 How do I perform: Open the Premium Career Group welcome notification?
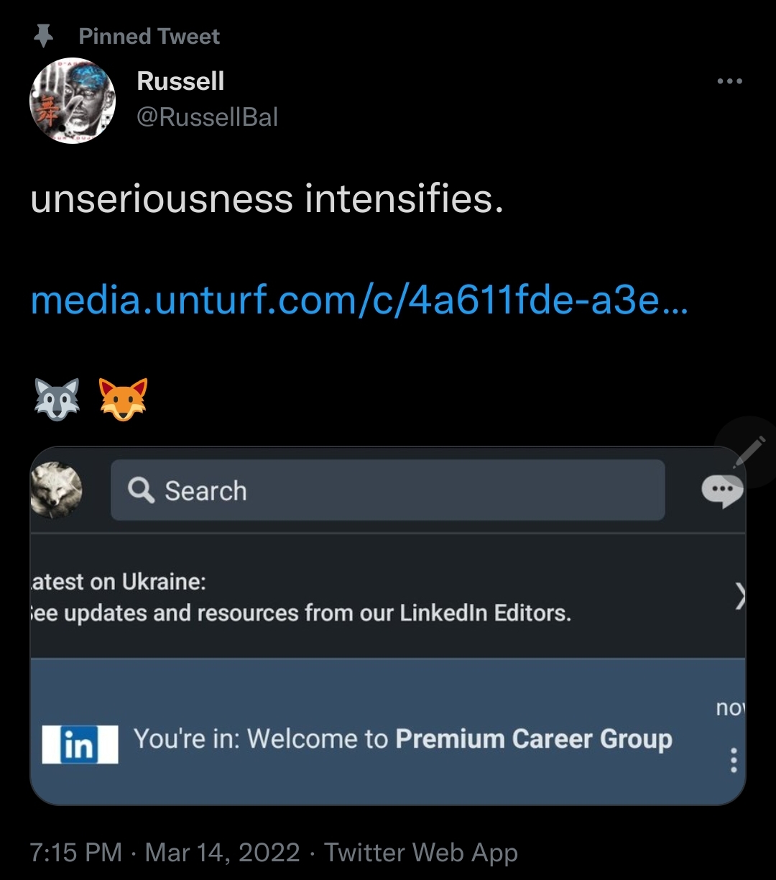[402, 739]
